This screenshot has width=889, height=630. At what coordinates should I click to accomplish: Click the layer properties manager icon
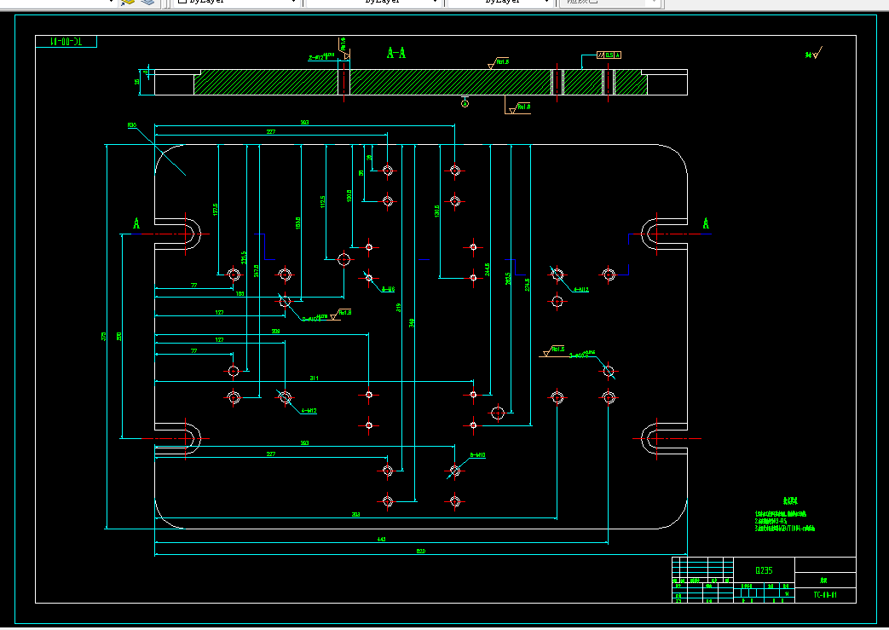tap(128, 2)
